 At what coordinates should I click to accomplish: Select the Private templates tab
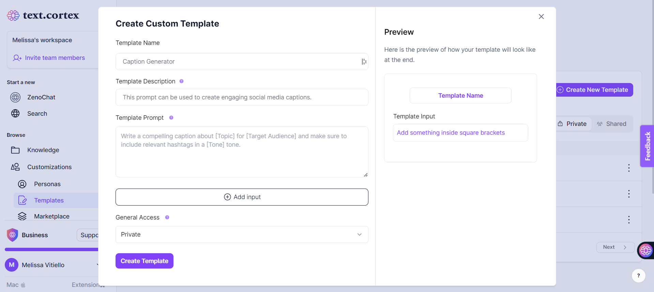[x=573, y=124]
